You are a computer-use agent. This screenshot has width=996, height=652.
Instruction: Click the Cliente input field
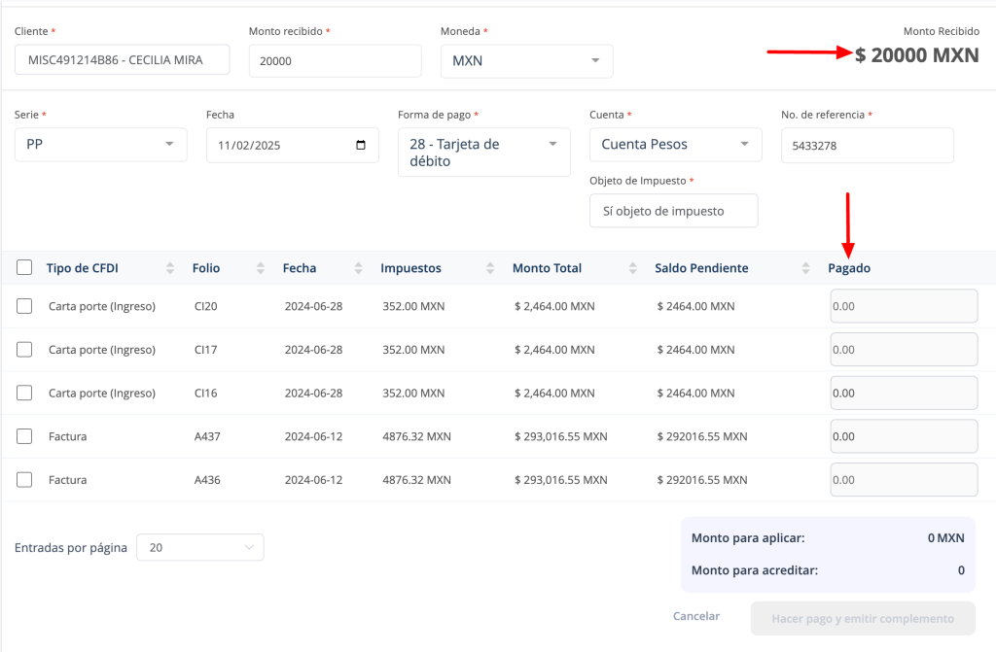122,59
